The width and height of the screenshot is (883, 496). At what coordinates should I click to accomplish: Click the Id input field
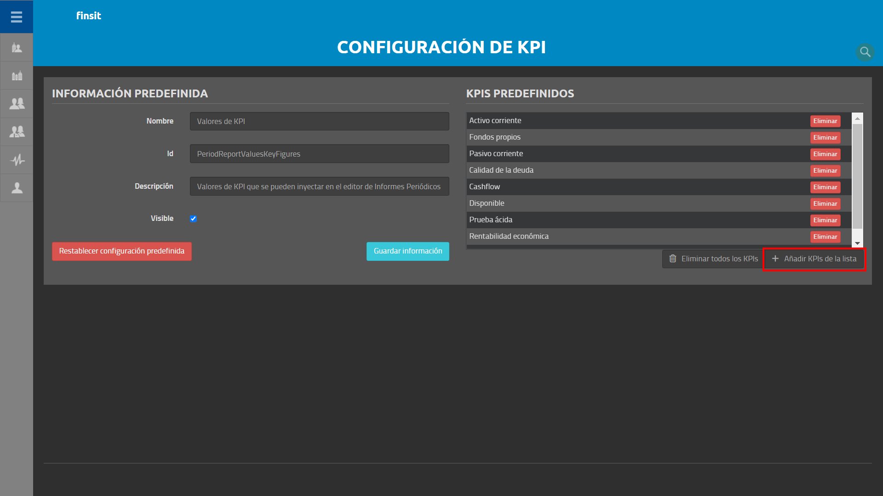pyautogui.click(x=319, y=154)
